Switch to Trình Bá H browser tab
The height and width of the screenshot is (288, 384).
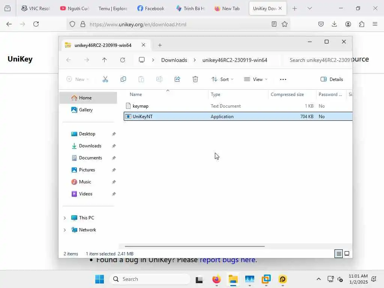[190, 8]
